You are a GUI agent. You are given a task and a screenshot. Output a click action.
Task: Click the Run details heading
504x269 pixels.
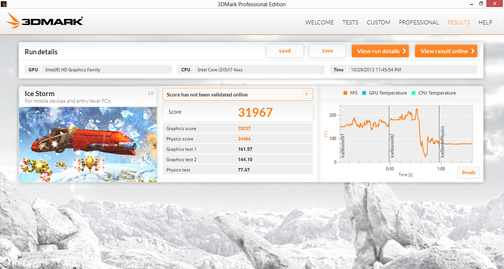[41, 52]
